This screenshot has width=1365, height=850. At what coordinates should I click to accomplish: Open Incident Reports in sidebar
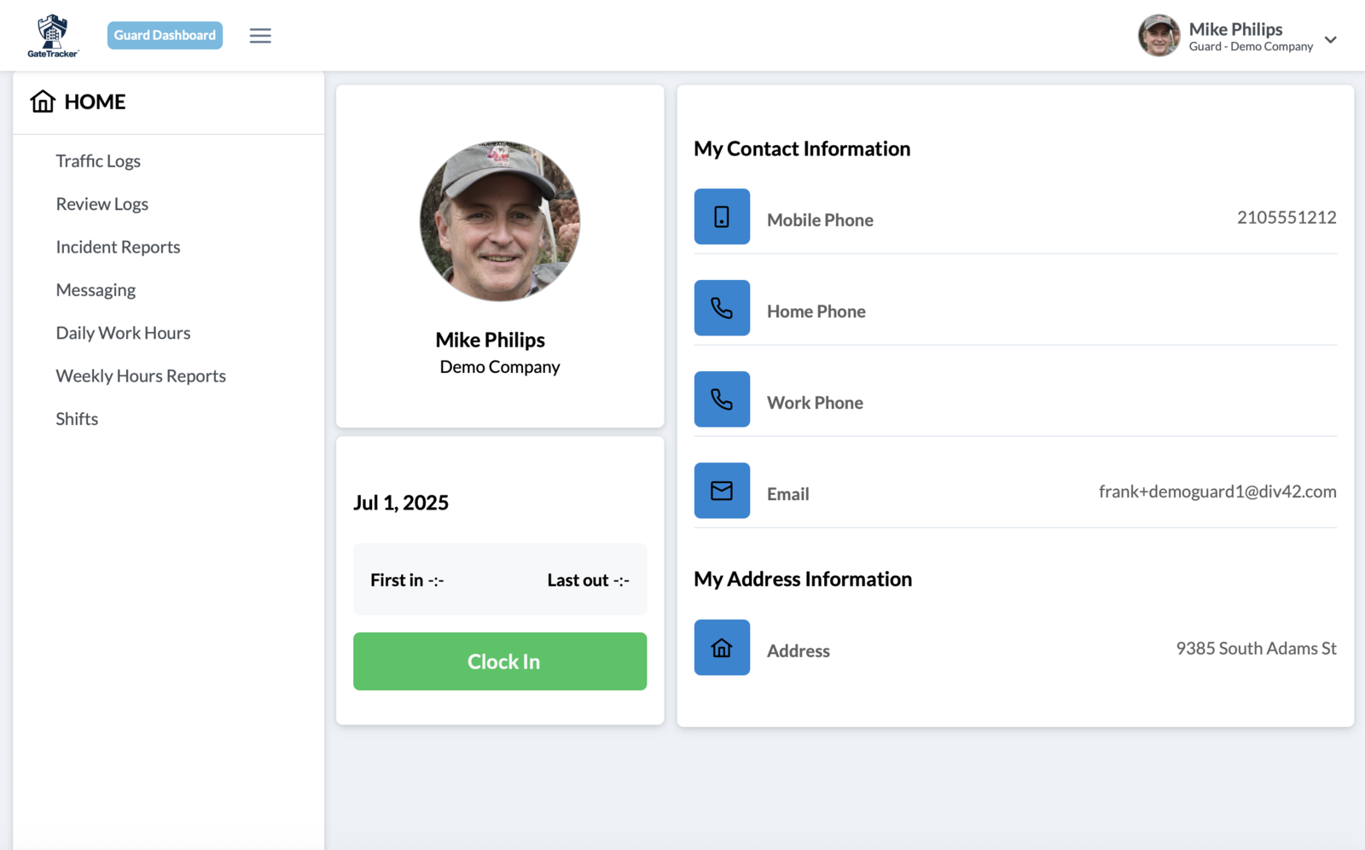(118, 247)
